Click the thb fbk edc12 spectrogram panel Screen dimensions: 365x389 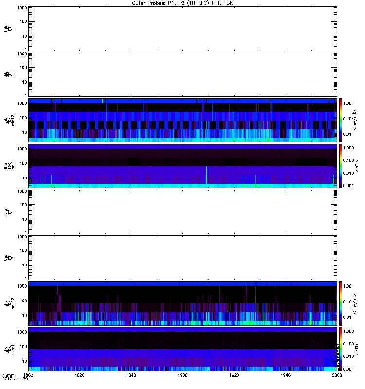[x=182, y=120]
